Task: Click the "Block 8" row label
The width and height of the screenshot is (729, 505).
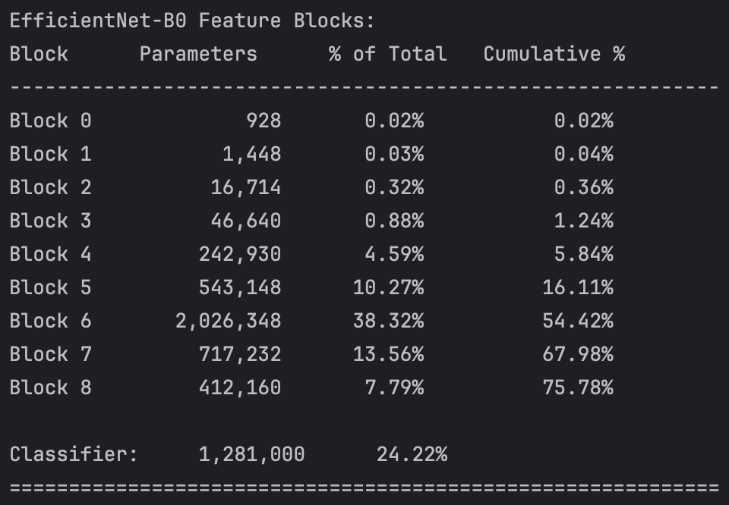Action: click(50, 387)
